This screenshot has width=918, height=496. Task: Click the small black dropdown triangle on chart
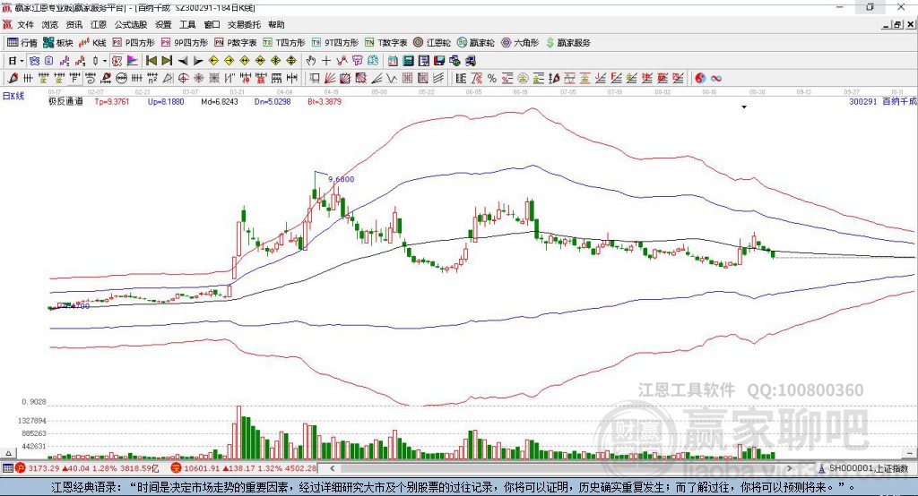tap(744, 107)
